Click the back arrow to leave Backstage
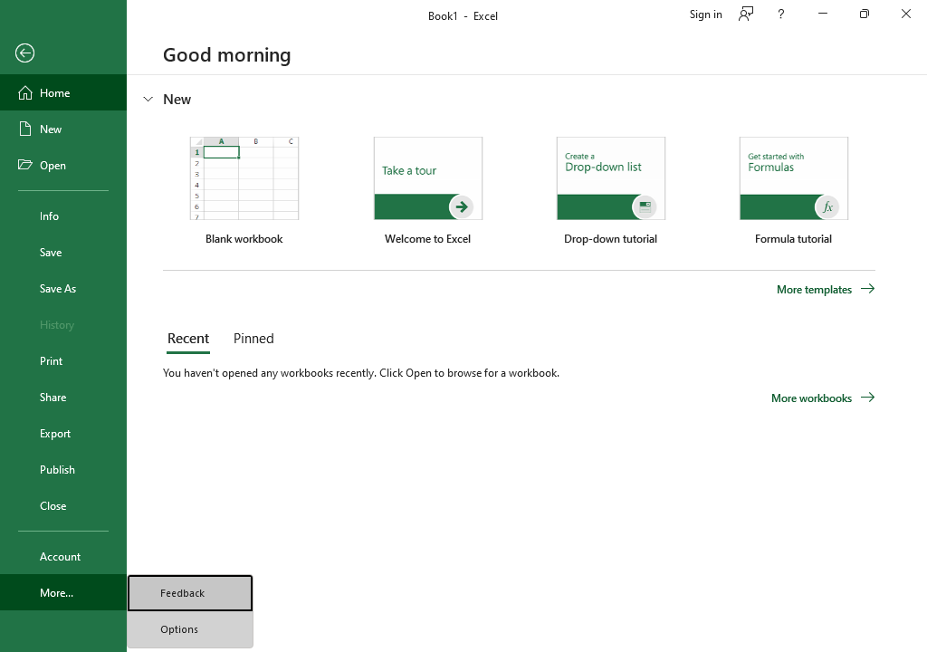This screenshot has height=652, width=927. [24, 53]
